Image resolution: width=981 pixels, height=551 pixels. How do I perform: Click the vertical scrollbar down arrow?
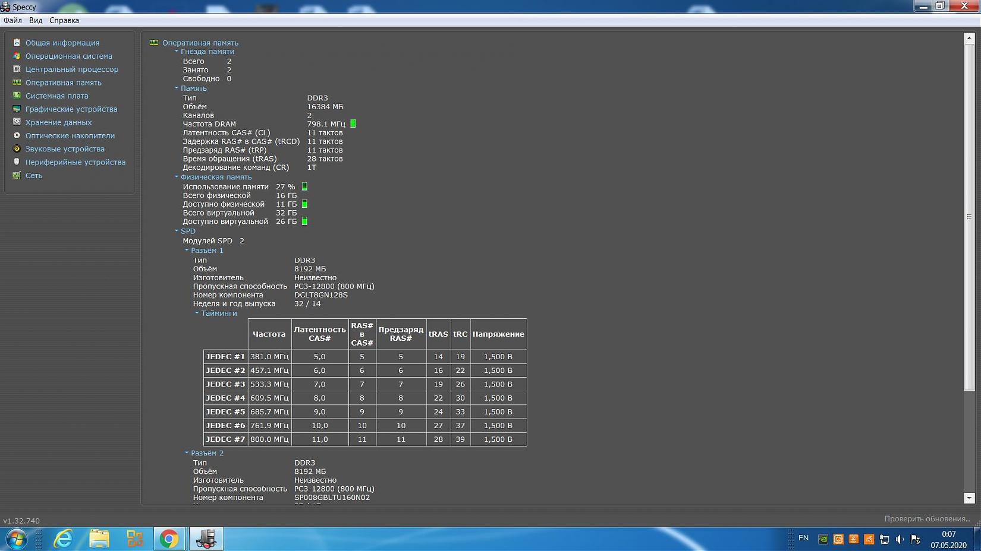(969, 498)
